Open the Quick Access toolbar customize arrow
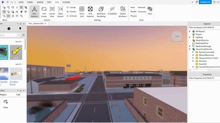Viewport: 220px width, 123px height. click(15, 2)
